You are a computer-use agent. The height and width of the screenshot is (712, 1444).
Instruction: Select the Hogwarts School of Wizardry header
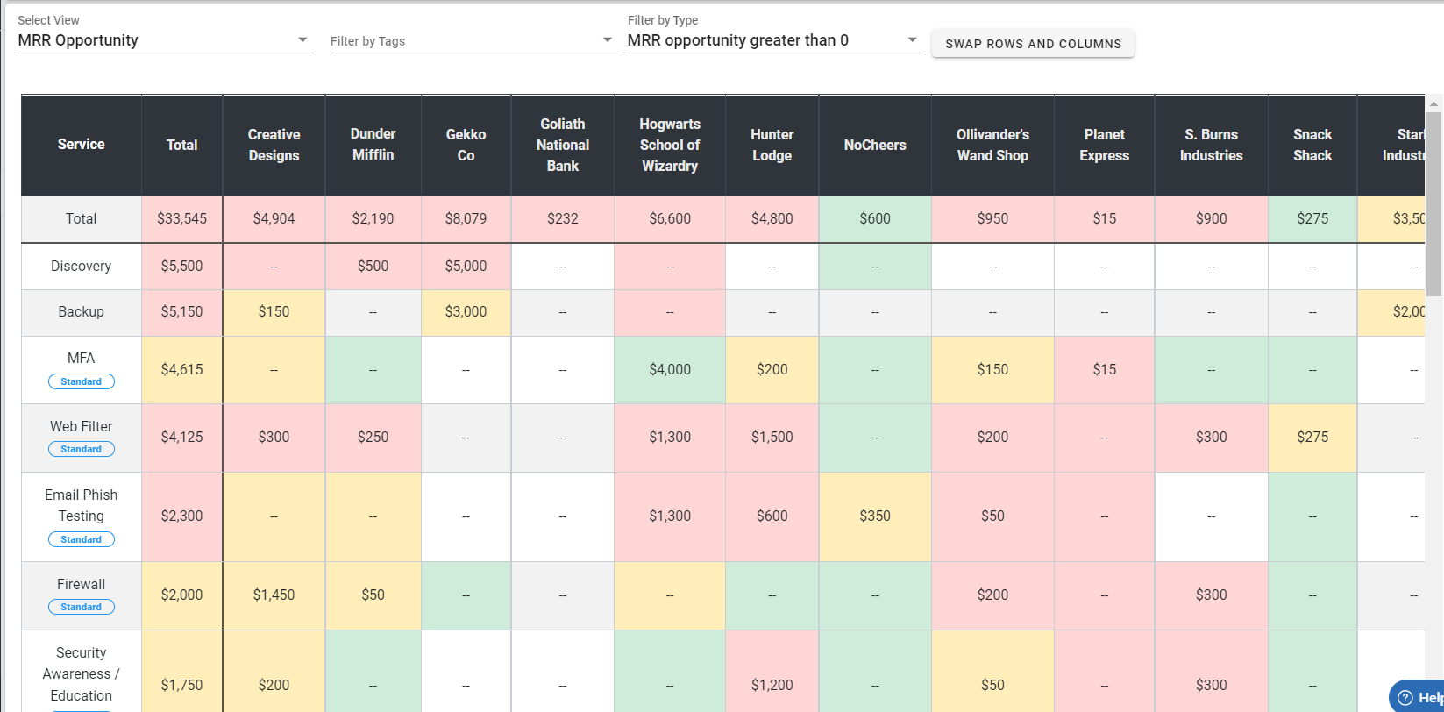point(670,146)
